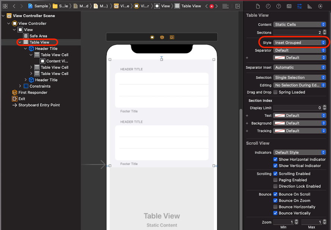
Task: Show the Size inspector
Action: 310,6
